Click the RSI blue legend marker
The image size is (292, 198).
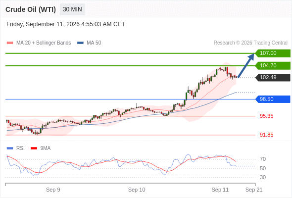click(x=10, y=148)
